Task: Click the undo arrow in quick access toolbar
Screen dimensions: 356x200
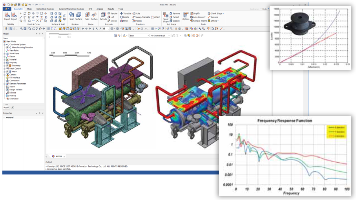Action: coord(30,5)
